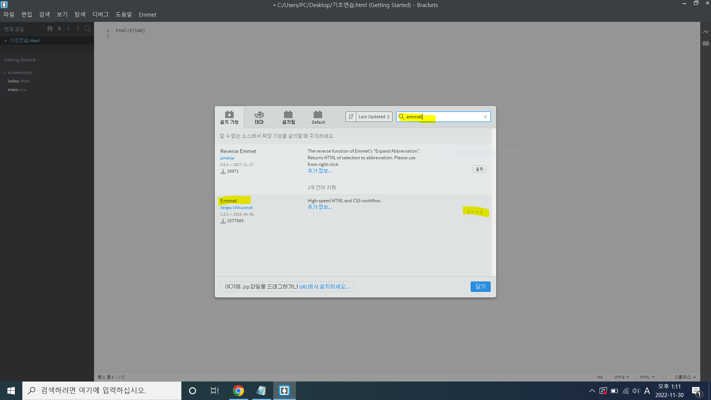Clear the emmet search text

(485, 117)
